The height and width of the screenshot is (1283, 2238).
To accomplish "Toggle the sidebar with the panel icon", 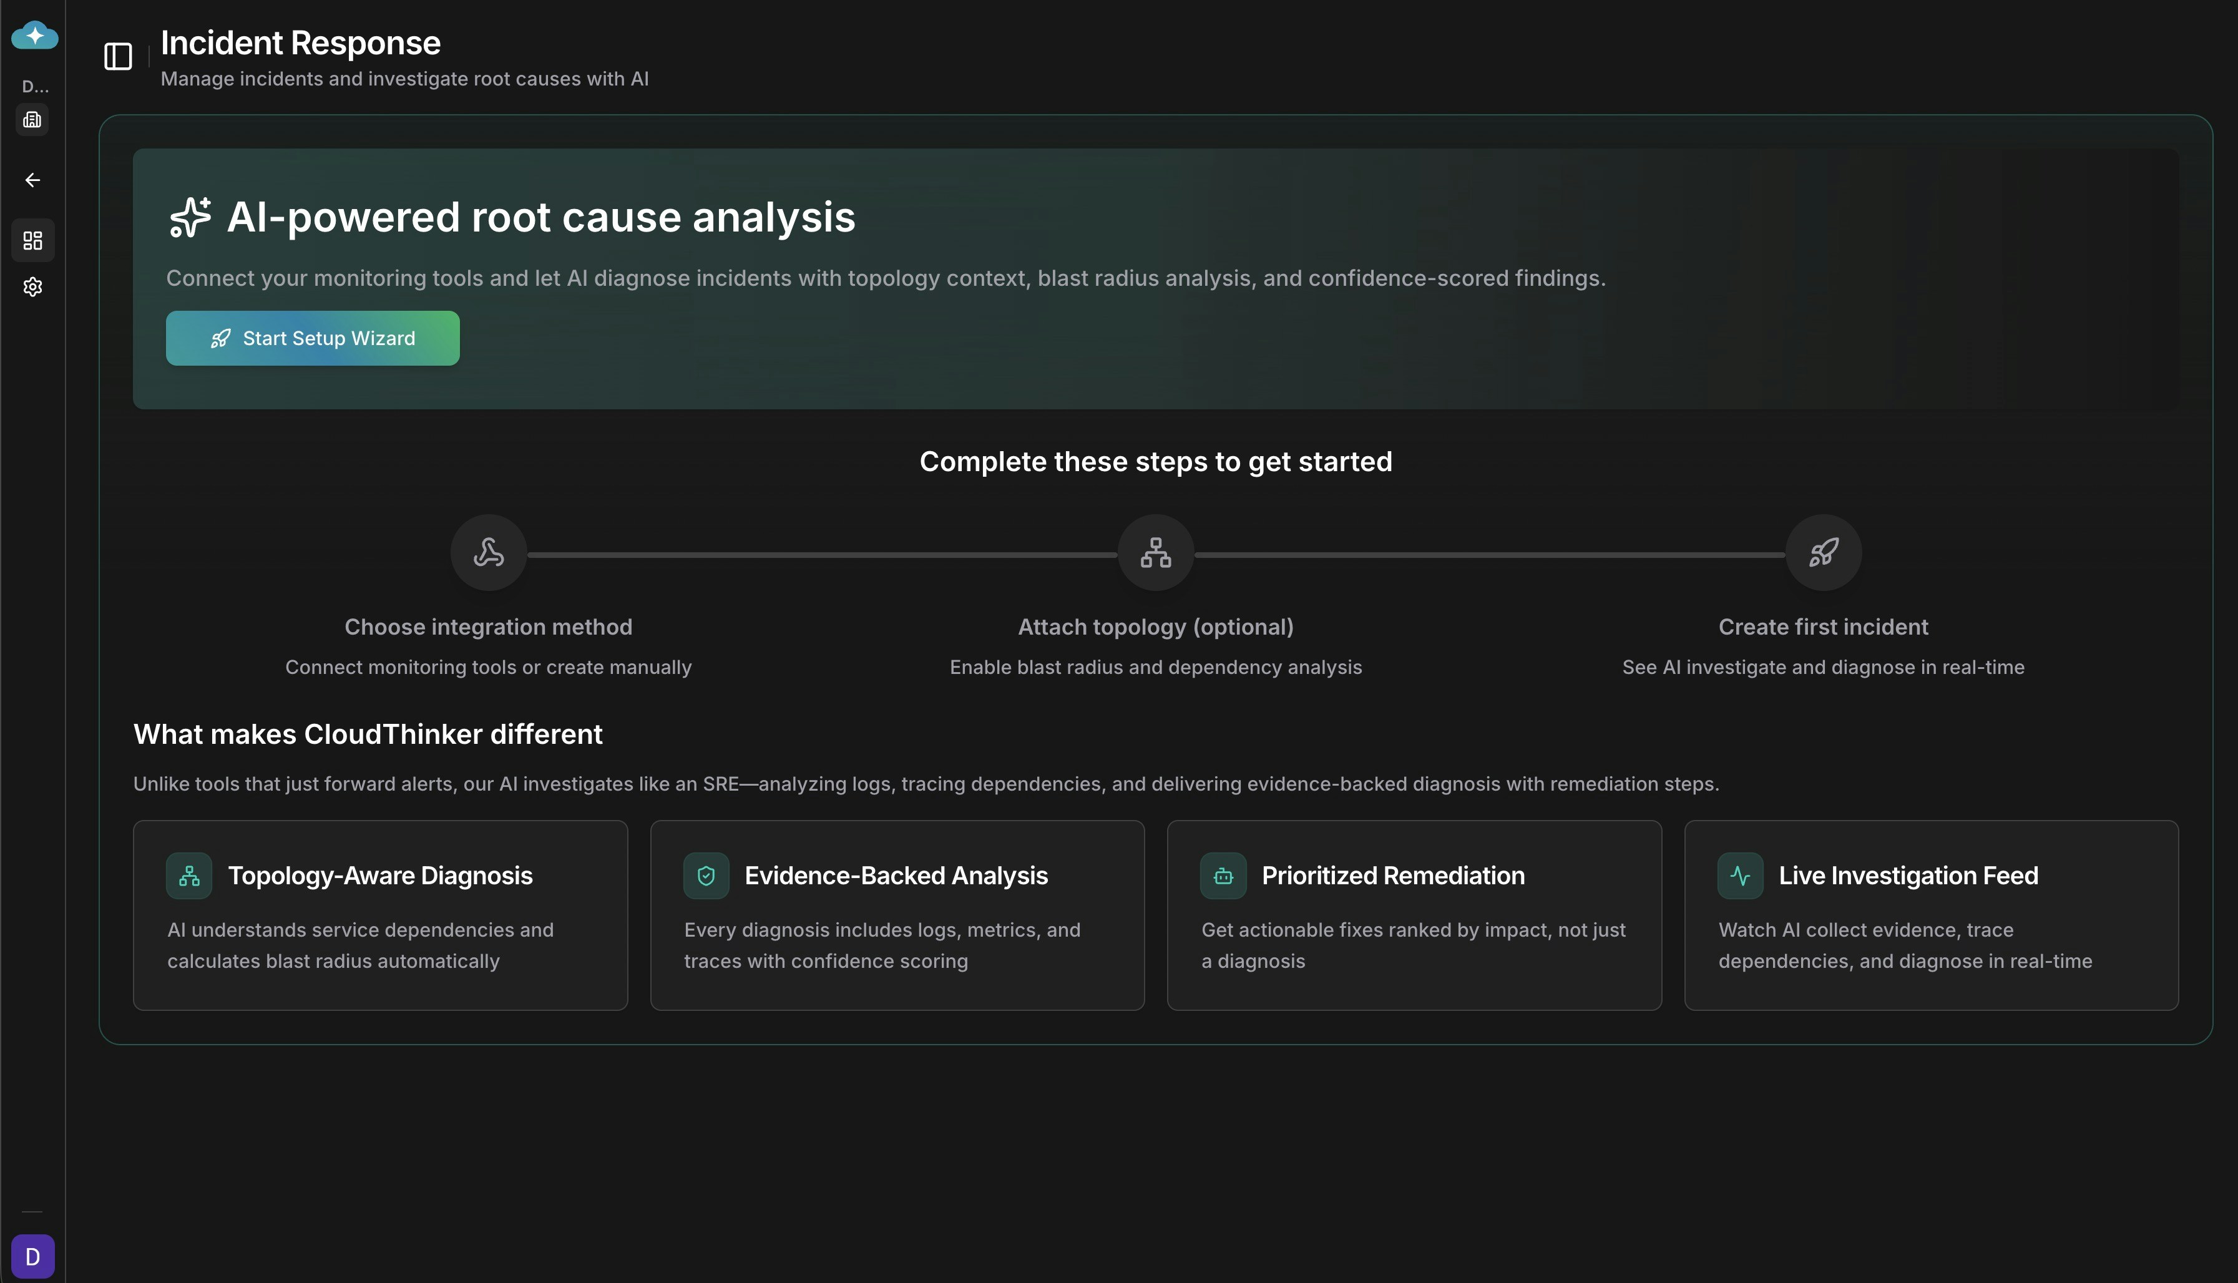I will pos(117,56).
